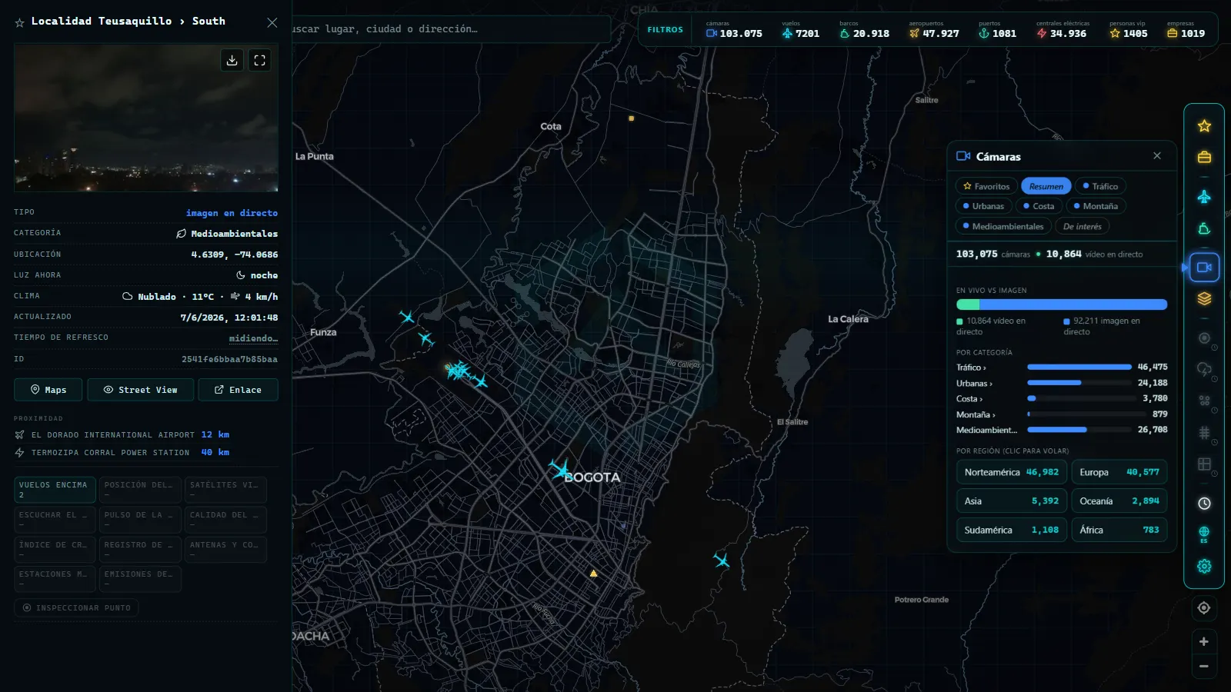Select the ship vessels layer in sidebar

click(1204, 228)
